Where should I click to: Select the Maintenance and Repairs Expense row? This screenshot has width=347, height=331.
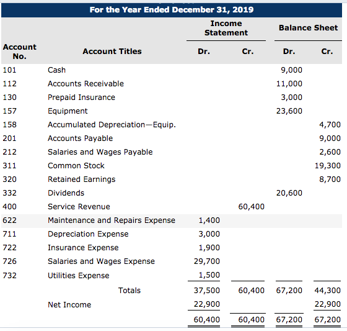pos(172,221)
